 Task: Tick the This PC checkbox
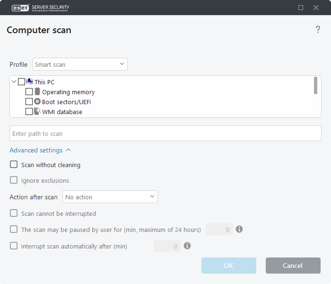[x=21, y=82]
